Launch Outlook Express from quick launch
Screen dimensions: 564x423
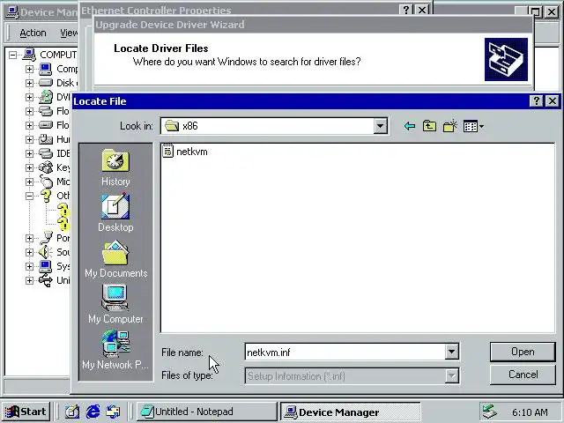point(114,412)
